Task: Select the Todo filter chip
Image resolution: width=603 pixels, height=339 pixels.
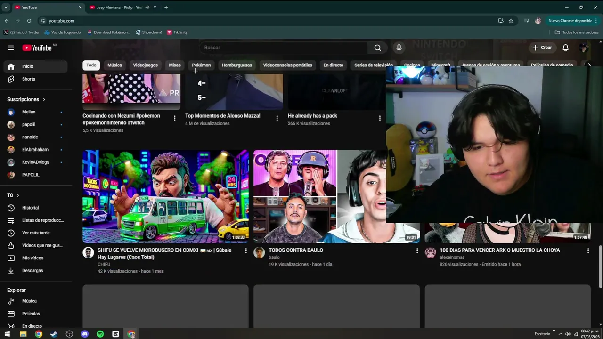Action: point(91,65)
